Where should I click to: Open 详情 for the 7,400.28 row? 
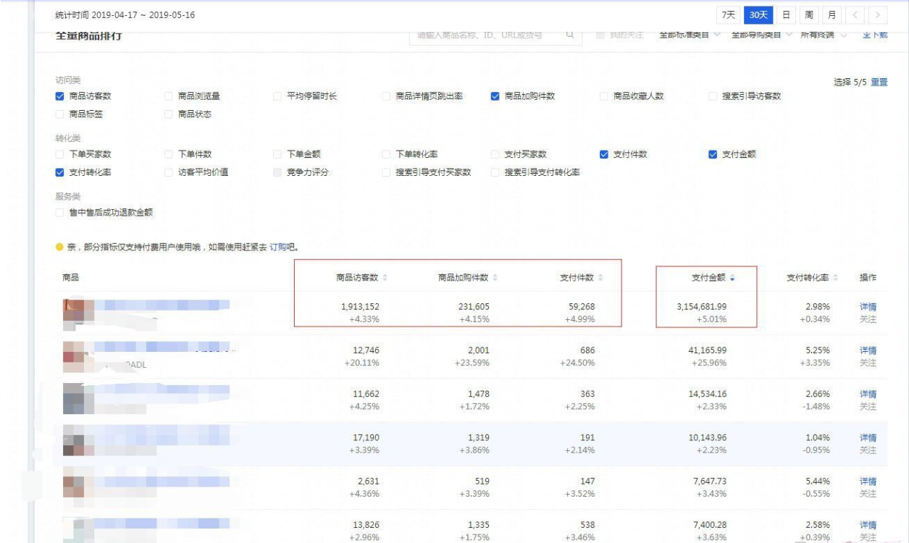[868, 525]
